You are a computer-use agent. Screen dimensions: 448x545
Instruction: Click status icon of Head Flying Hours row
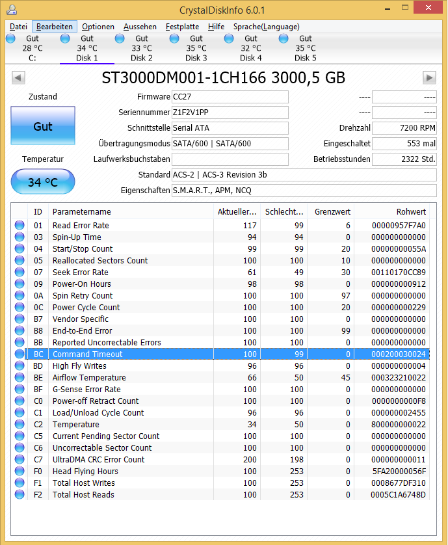coord(20,471)
